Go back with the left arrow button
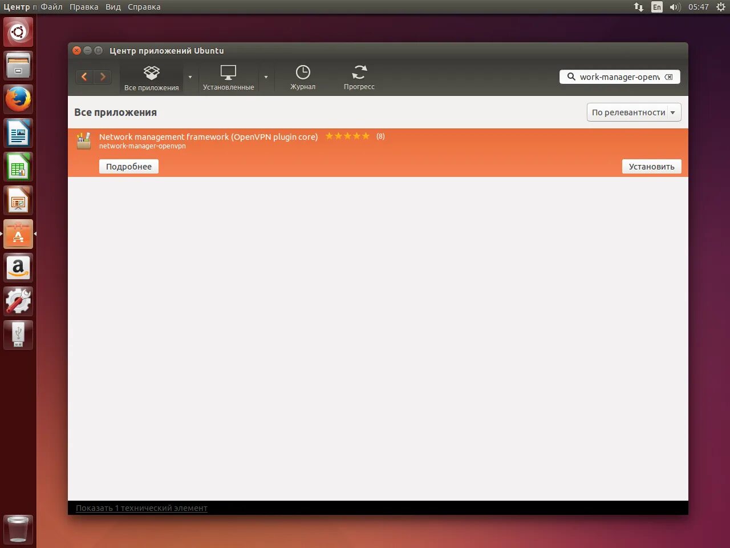This screenshot has height=548, width=730. pyautogui.click(x=84, y=76)
